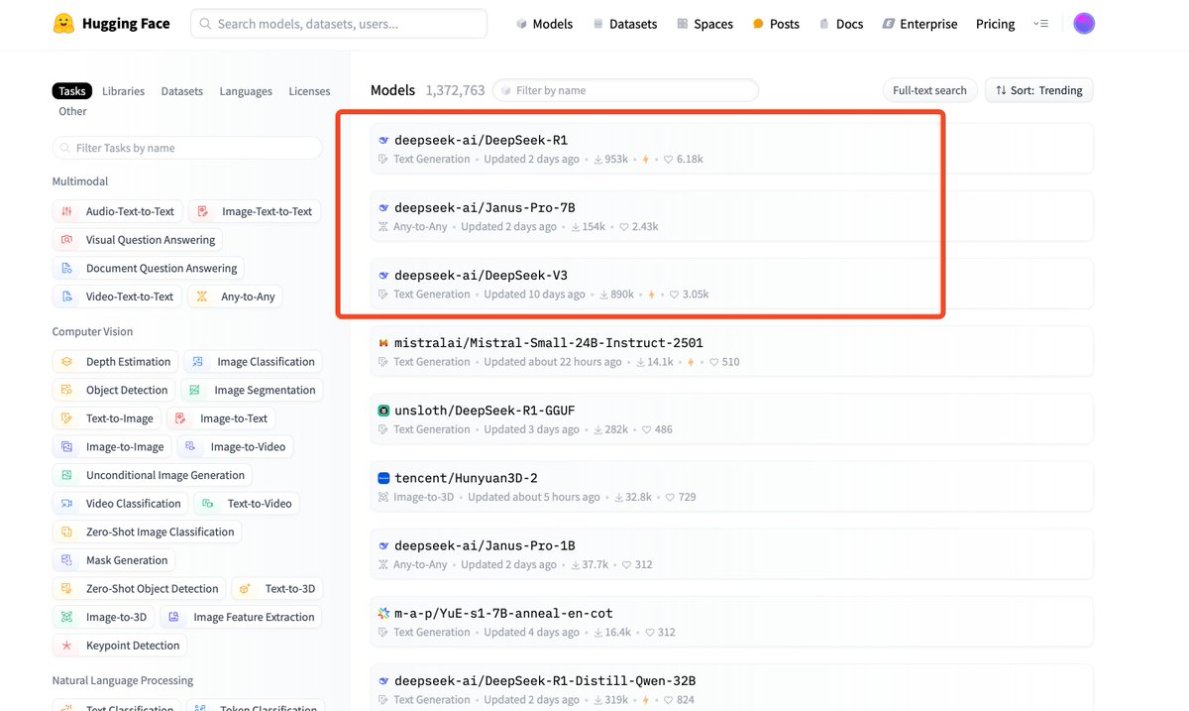Toggle the Depth Estimation task filter
Viewport: 1189px width, 711px height.
pyautogui.click(x=116, y=362)
